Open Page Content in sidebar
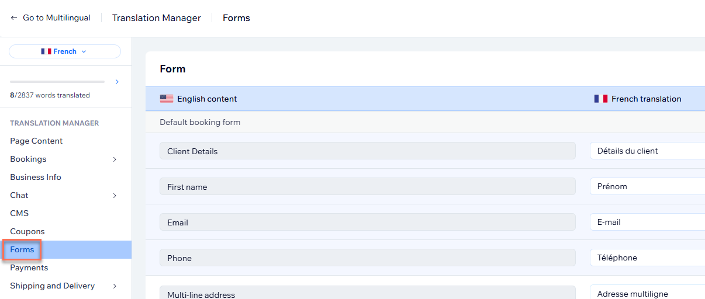Image resolution: width=705 pixels, height=299 pixels. coord(36,141)
